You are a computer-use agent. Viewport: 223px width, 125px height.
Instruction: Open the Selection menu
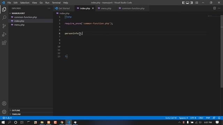pos(25,2)
